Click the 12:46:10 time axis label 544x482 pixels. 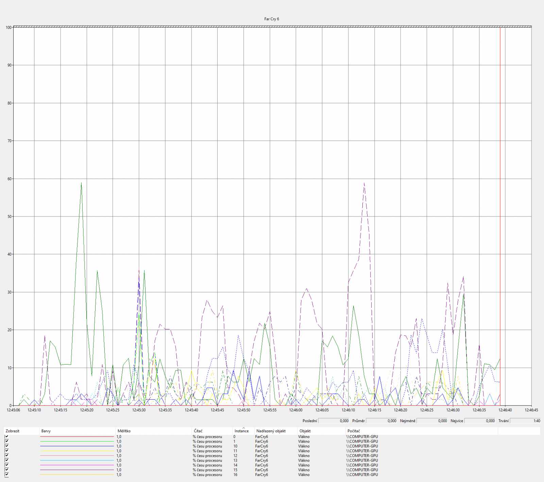tap(348, 410)
